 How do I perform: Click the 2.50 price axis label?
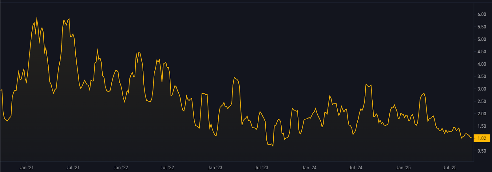click(482, 101)
